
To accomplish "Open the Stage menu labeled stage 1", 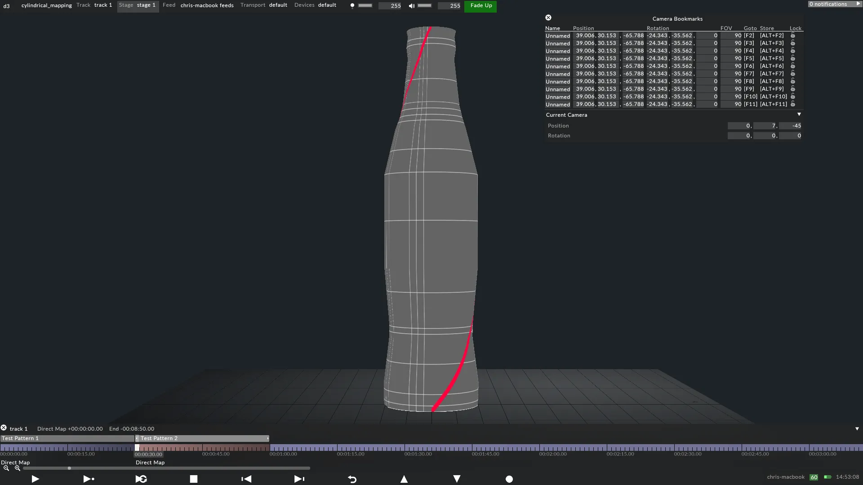I will coord(138,5).
